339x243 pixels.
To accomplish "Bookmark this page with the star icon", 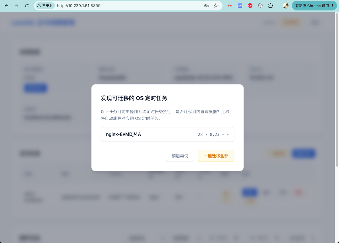I will click(x=216, y=6).
